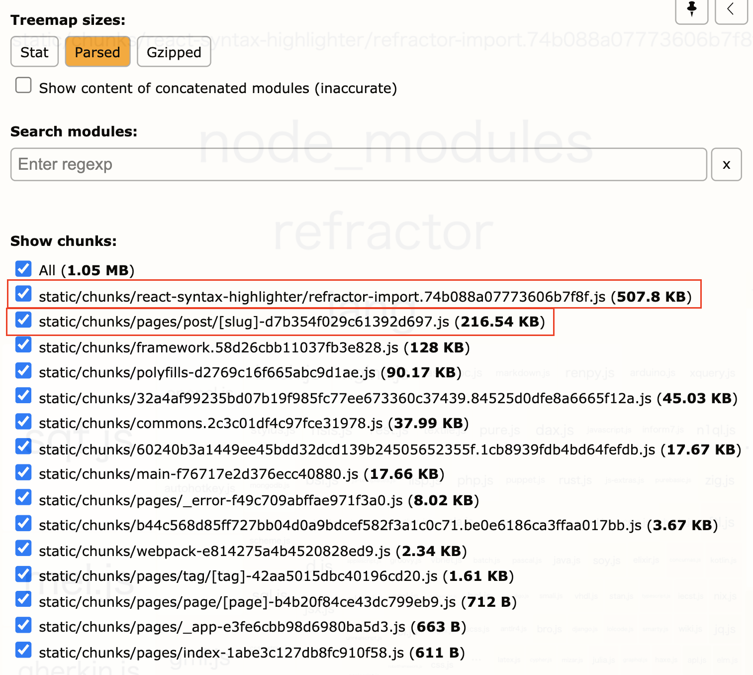753x675 pixels.
Task: Pin the sidebar with the pushpin icon
Action: pyautogui.click(x=691, y=10)
